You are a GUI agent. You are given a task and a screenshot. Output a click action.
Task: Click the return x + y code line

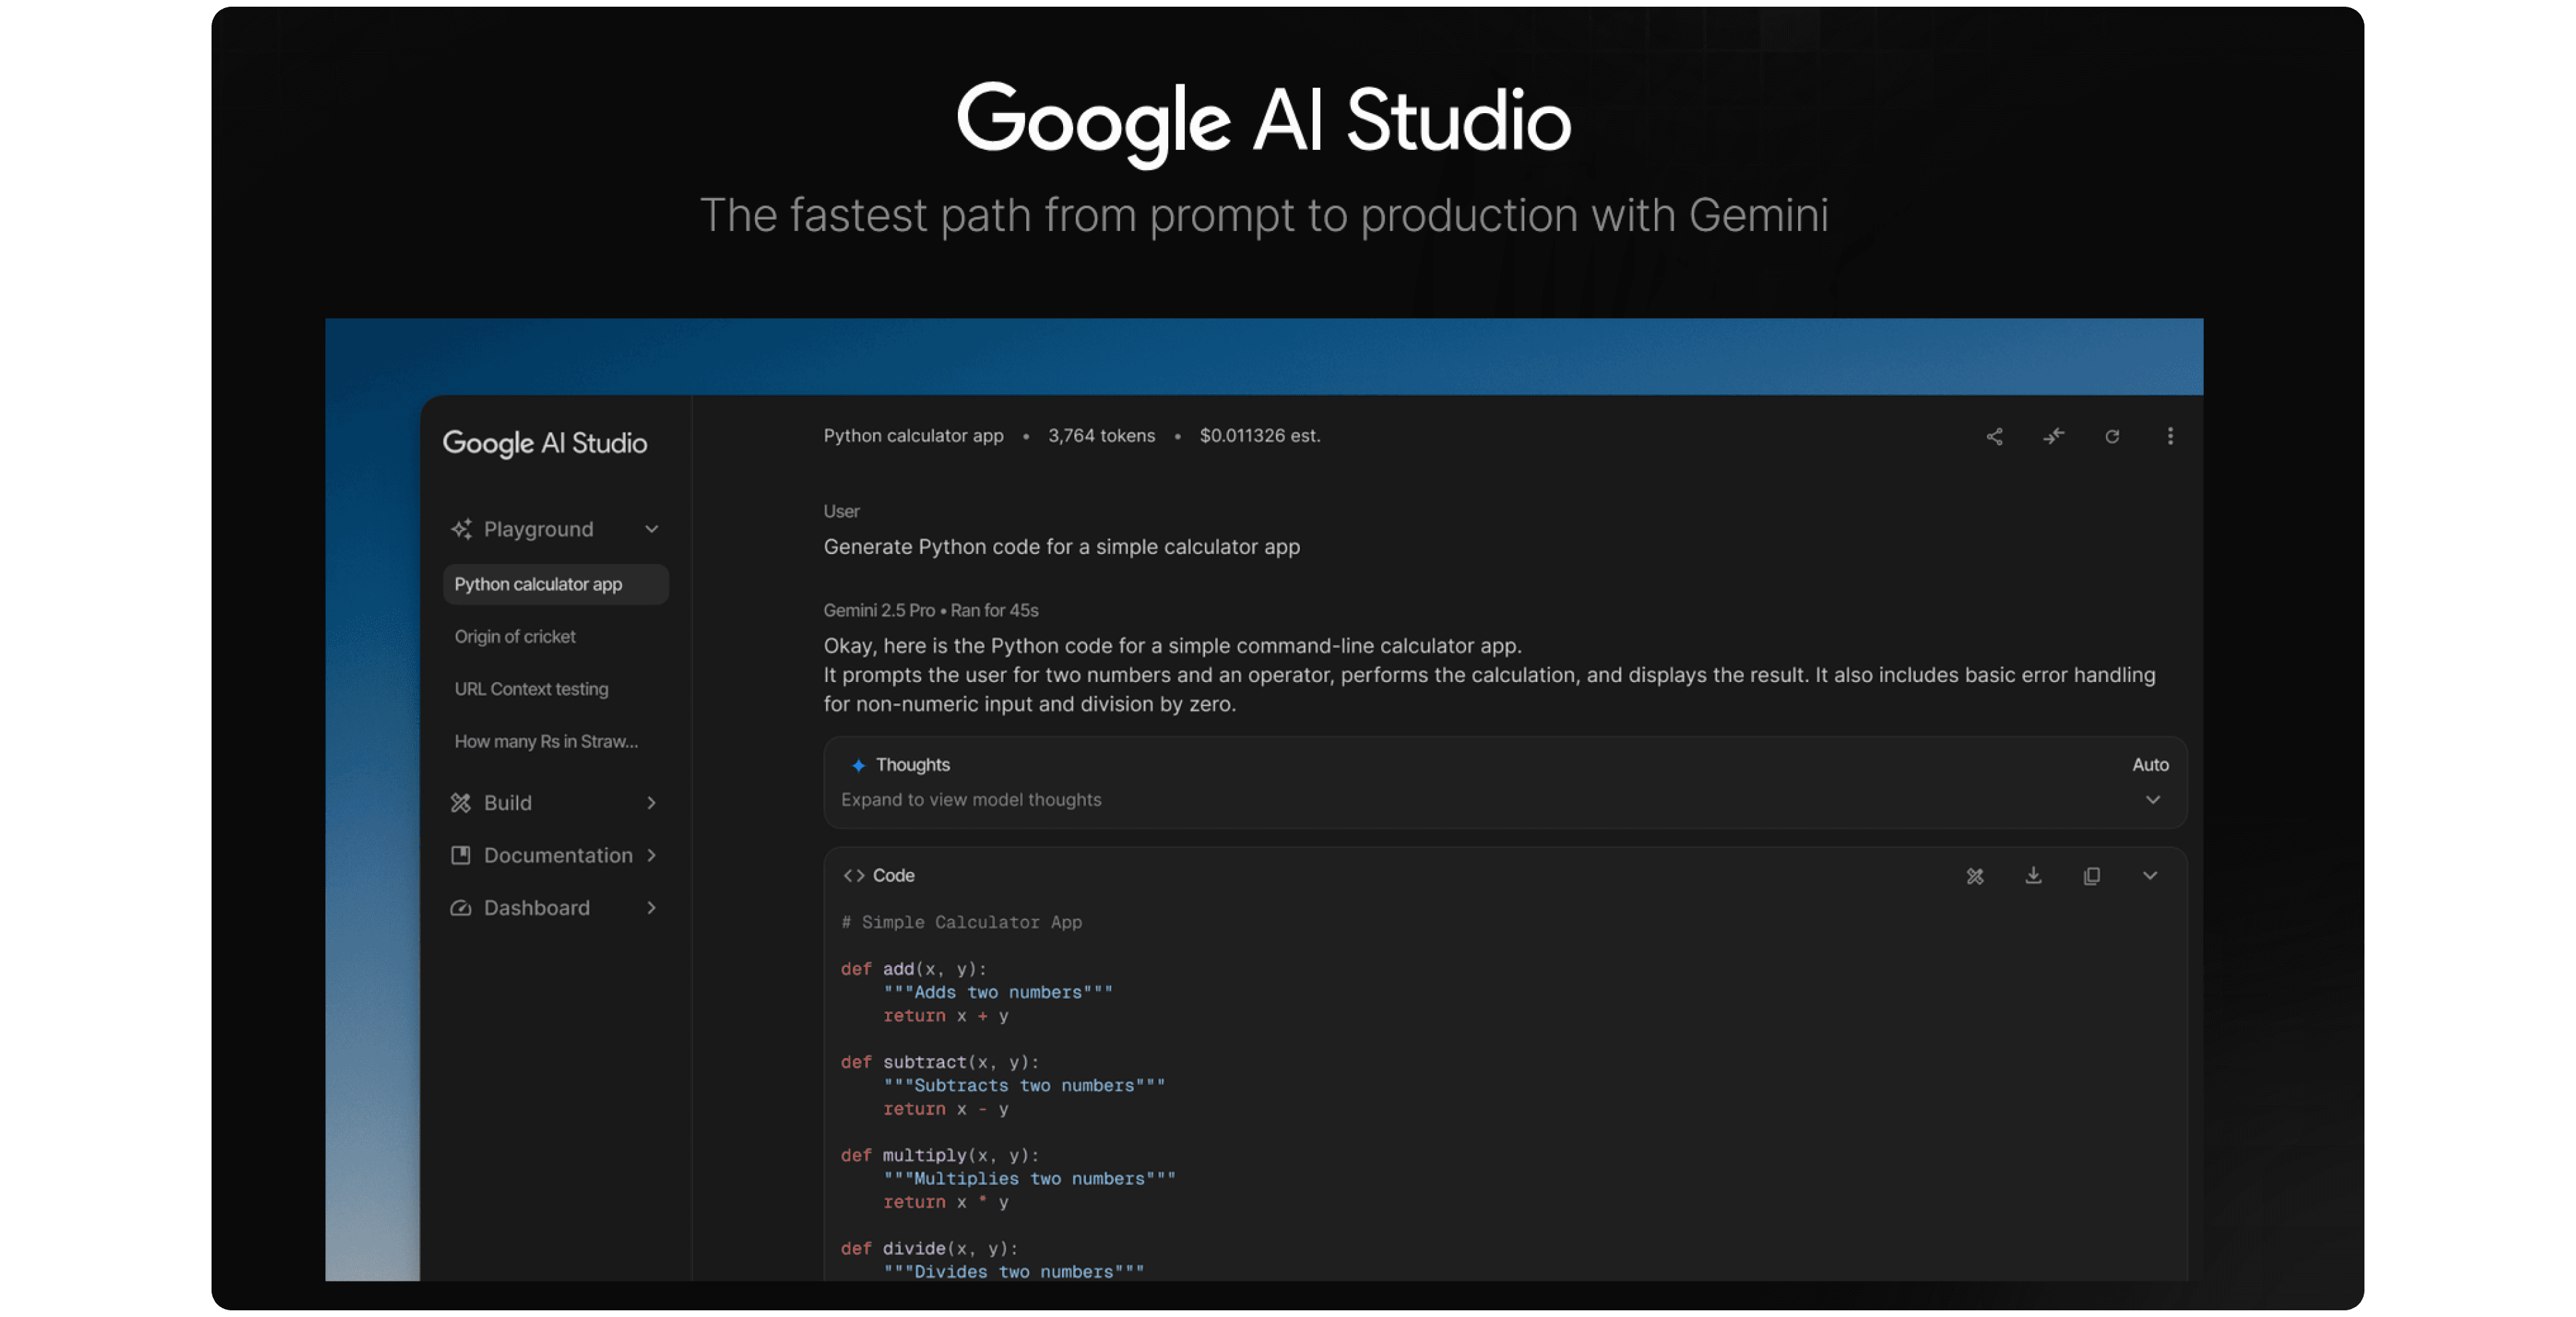point(946,1016)
